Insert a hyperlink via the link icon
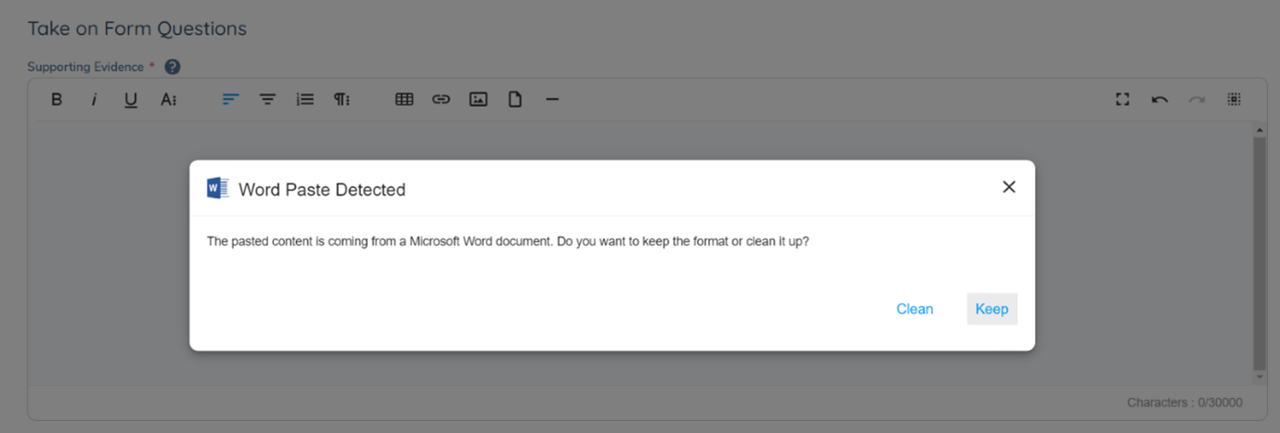The width and height of the screenshot is (1280, 433). pyautogui.click(x=441, y=99)
